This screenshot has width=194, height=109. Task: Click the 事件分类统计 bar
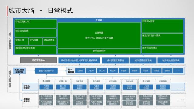point(99,51)
